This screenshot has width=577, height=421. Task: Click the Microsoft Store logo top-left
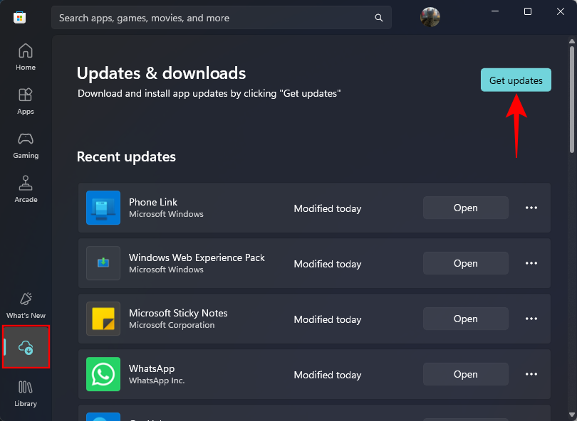19,17
